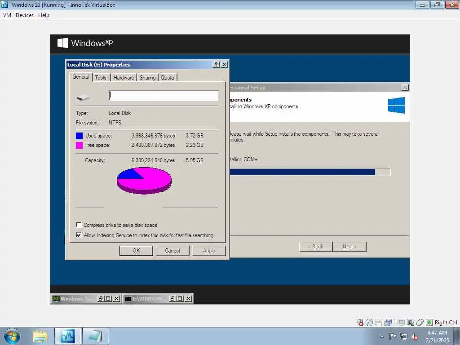
Task: Click the magenta Free space color swatch
Action: click(79, 145)
